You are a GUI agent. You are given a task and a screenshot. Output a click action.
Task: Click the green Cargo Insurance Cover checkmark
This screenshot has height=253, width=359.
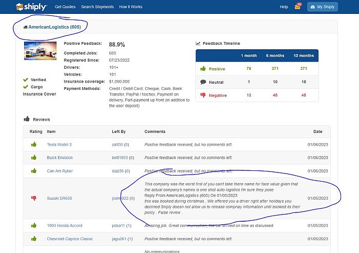[26, 87]
